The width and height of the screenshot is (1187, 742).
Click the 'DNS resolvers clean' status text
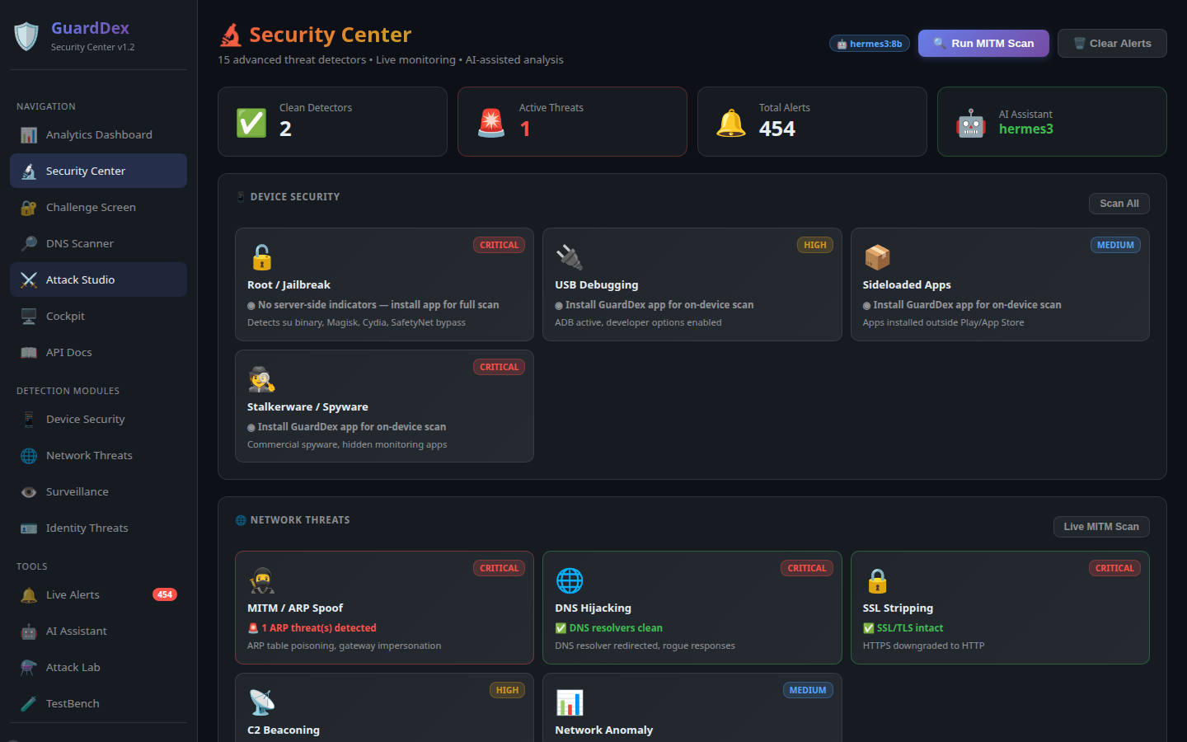click(x=609, y=628)
